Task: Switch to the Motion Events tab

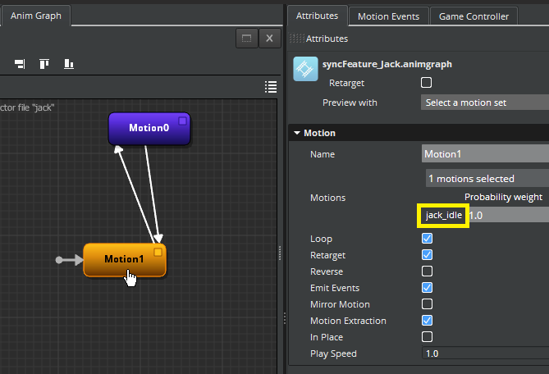Action: 388,16
